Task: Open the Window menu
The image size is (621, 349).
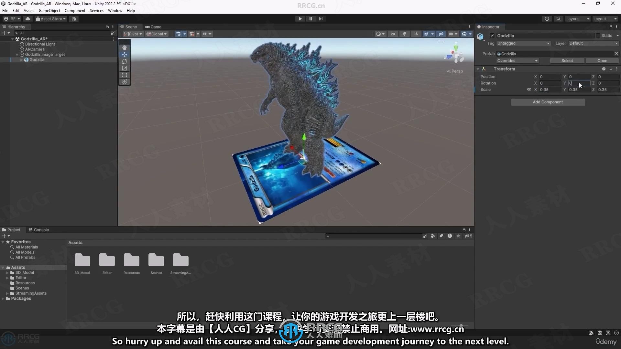Action: pos(115,11)
